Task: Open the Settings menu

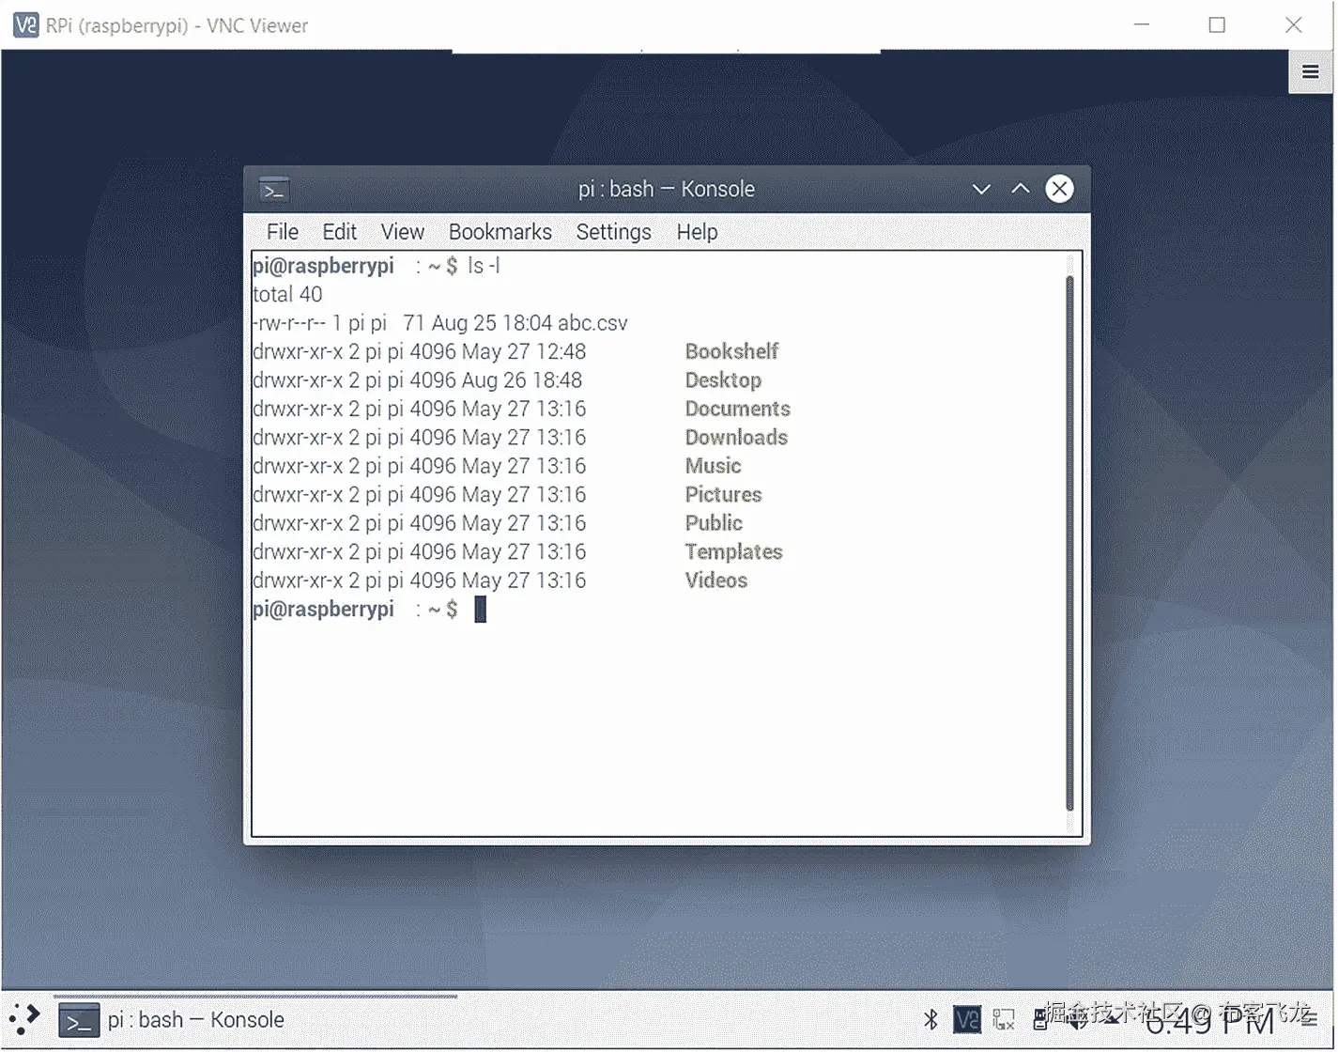Action: click(x=614, y=232)
